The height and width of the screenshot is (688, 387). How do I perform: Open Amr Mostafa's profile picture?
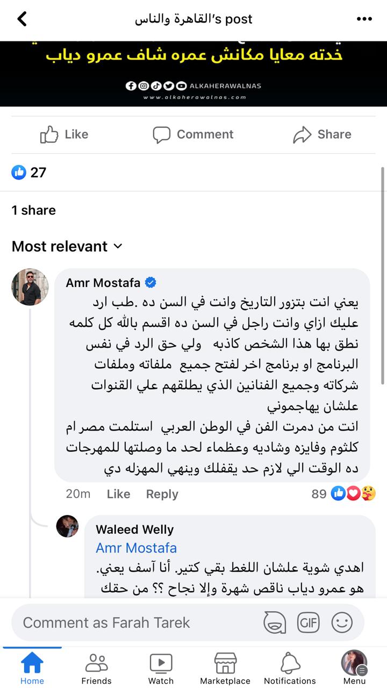[30, 286]
